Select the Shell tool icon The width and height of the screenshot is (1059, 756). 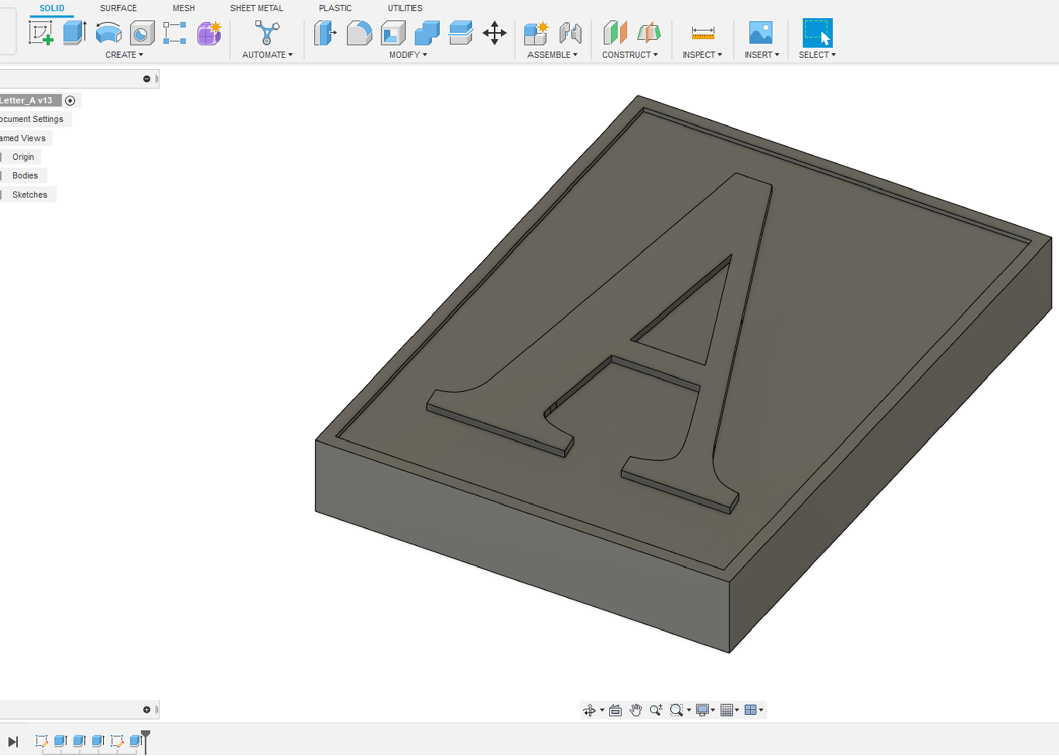pos(393,33)
